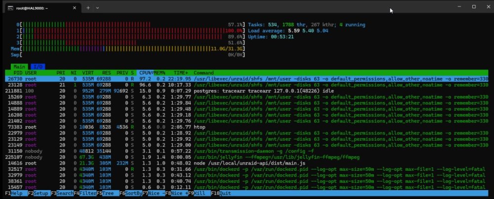The width and height of the screenshot is (494, 199).
Task: Sort by the MEM% column header
Action: (160, 73)
